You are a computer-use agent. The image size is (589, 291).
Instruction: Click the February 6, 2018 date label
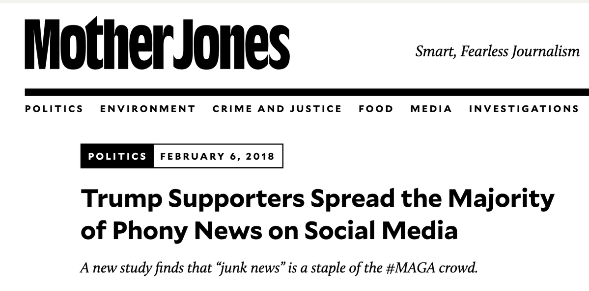218,156
